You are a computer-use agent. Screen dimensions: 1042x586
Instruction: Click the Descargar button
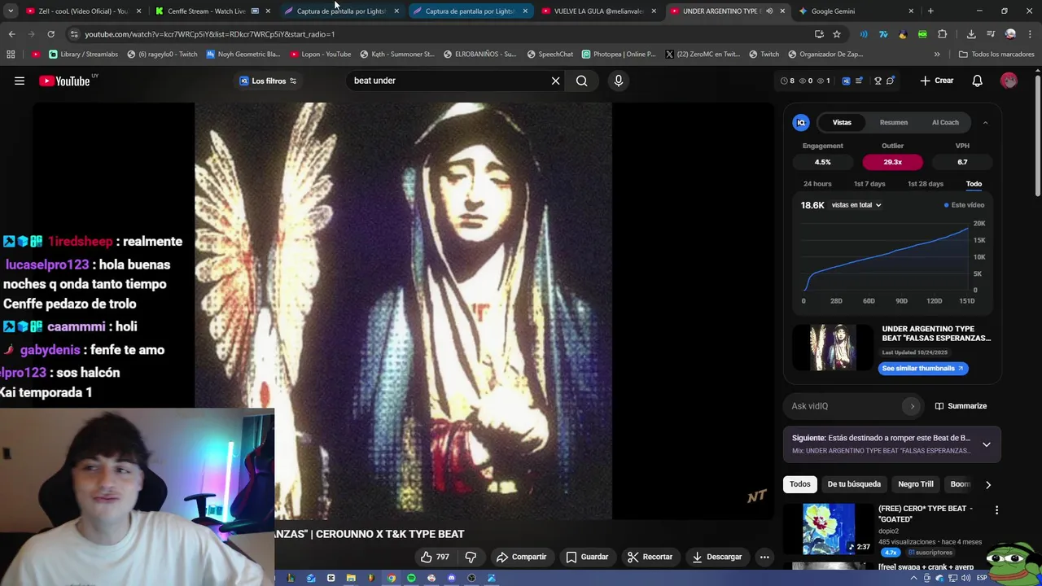point(716,557)
